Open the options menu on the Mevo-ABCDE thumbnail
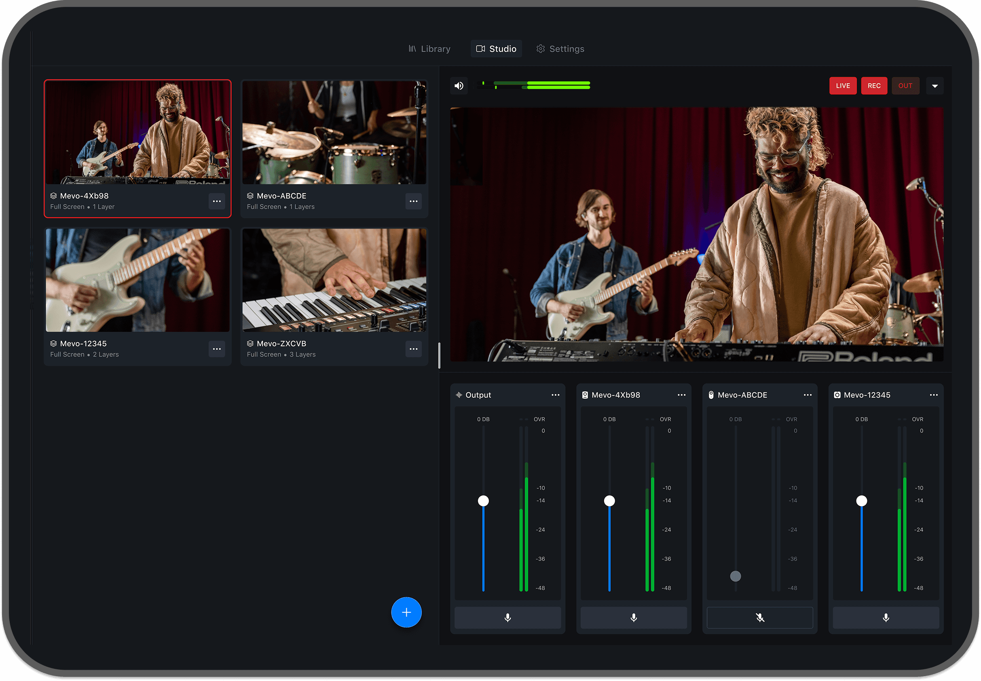This screenshot has width=981, height=681. coord(413,201)
